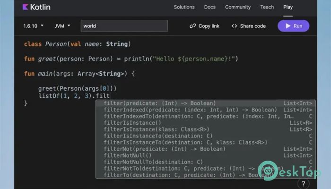This screenshot has width=331, height=189.
Task: Select the filterNotNull() suggestion
Action: [x=206, y=155]
